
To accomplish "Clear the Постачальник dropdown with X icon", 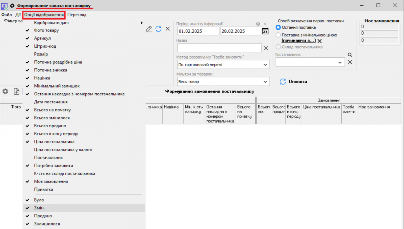I will (x=350, y=62).
